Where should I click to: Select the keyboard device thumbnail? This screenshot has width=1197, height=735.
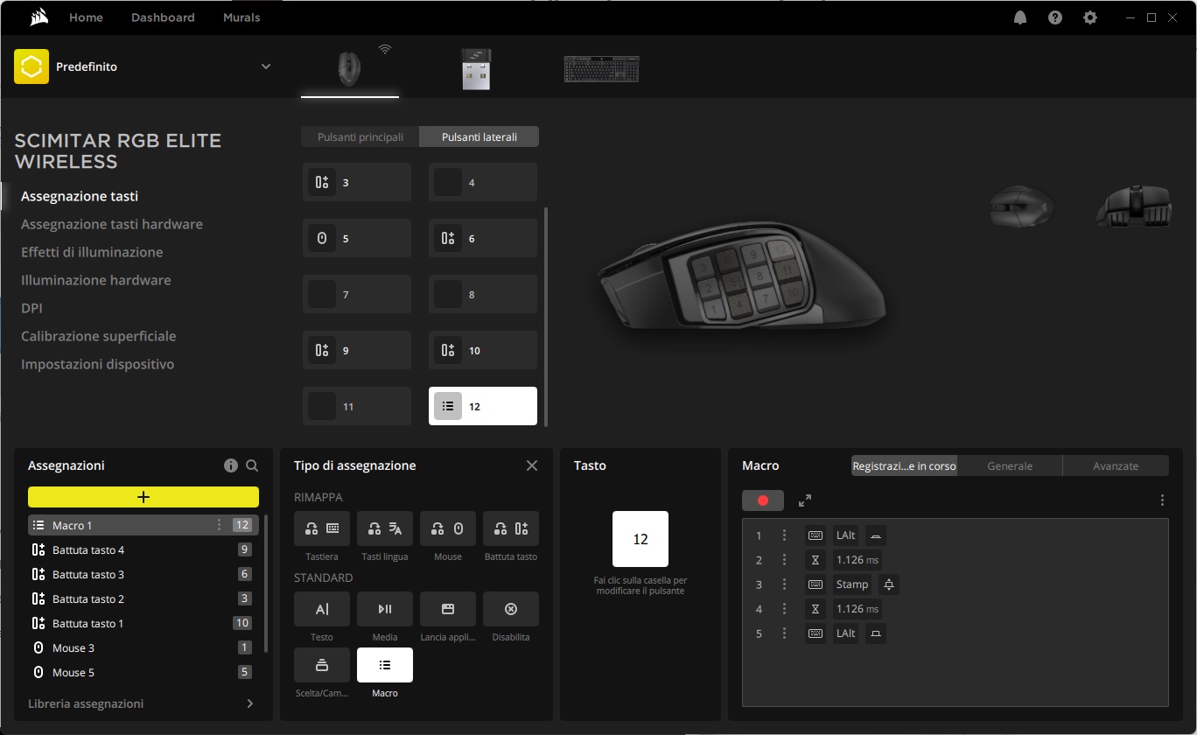(x=602, y=69)
